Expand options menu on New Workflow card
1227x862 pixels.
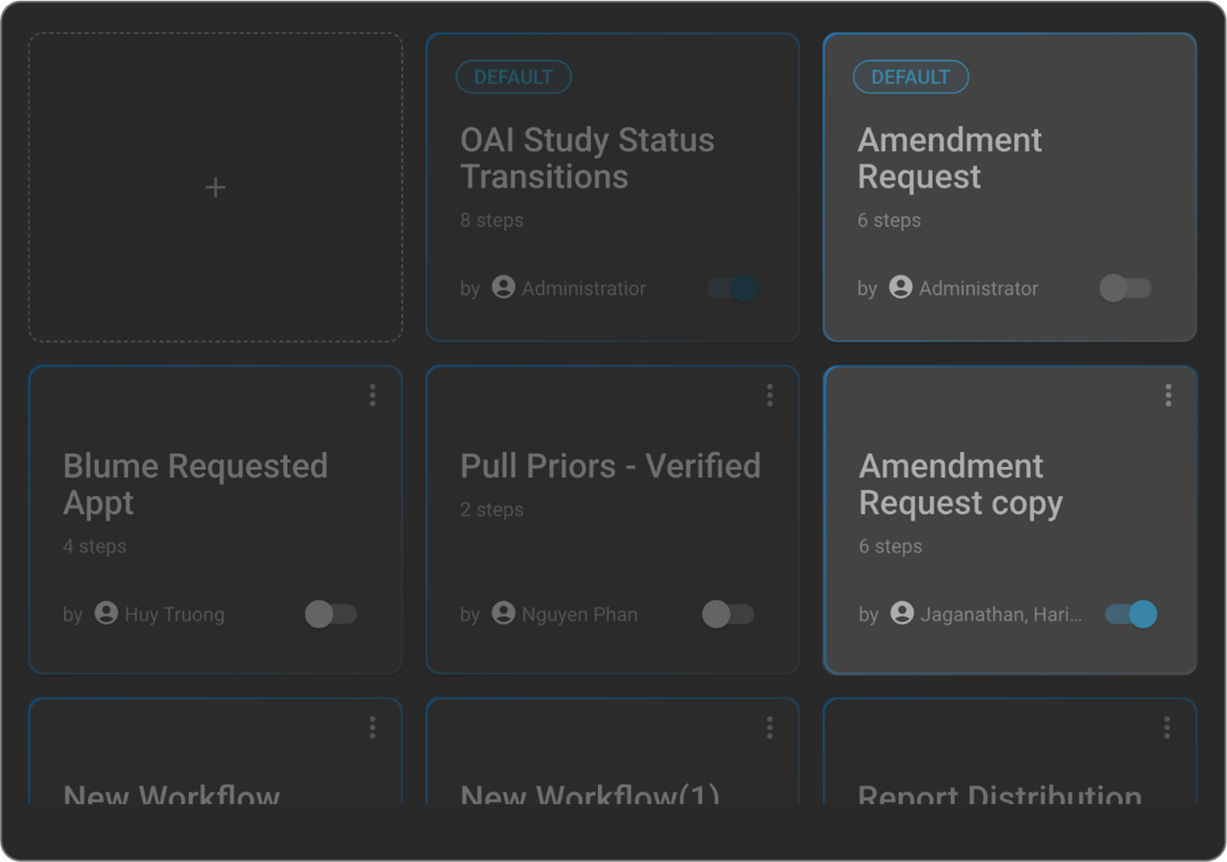(x=372, y=728)
